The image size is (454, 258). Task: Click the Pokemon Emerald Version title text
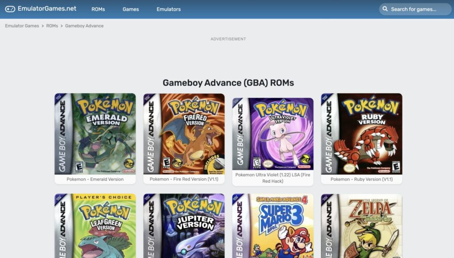pos(95,179)
